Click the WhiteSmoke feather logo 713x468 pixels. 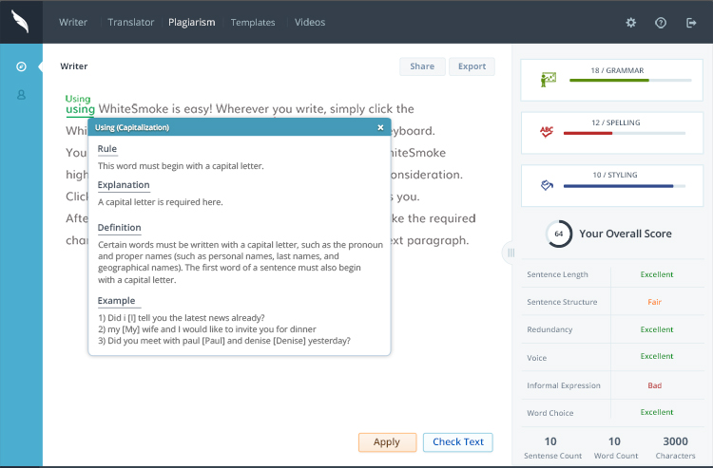(x=21, y=21)
